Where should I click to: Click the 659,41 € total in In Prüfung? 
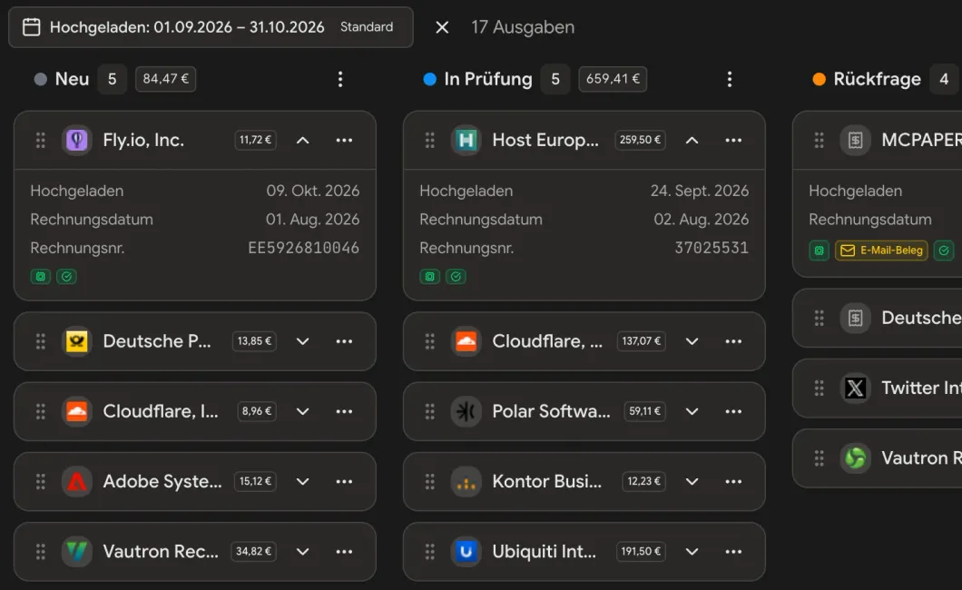tap(613, 79)
